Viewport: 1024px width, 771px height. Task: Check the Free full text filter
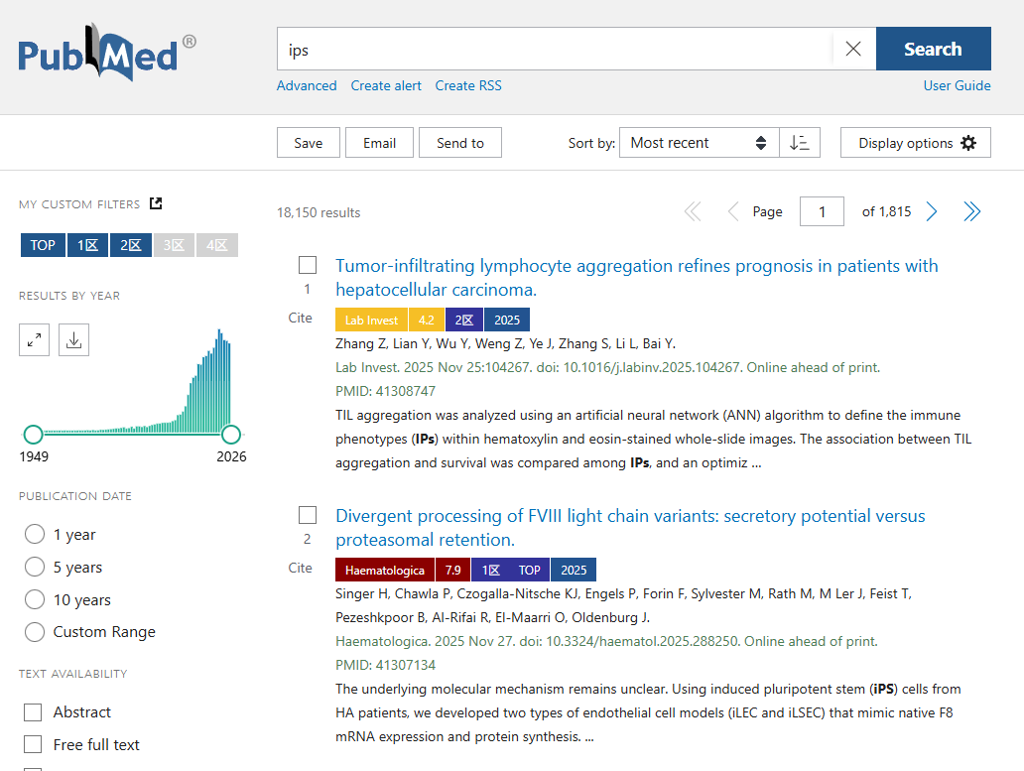[33, 745]
